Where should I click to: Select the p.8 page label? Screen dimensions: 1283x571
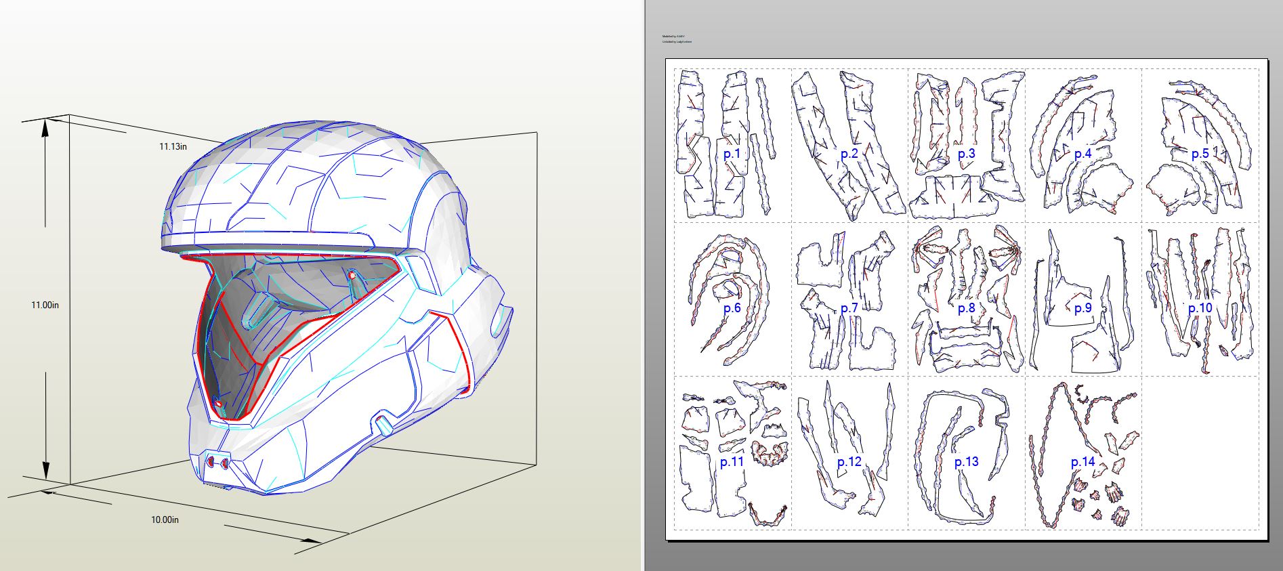[966, 308]
